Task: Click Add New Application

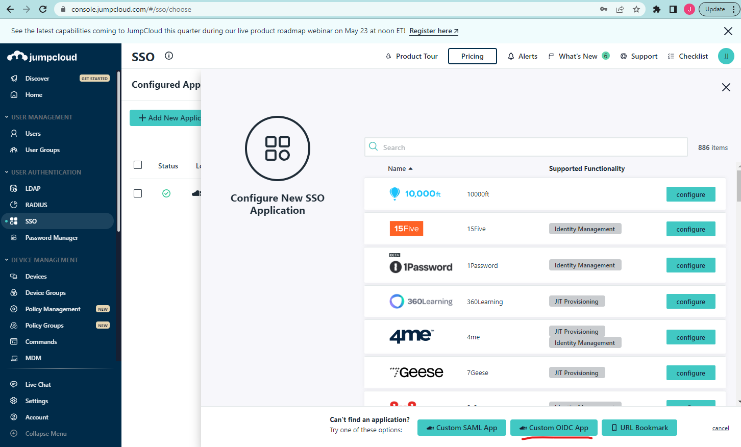Action: [x=165, y=118]
